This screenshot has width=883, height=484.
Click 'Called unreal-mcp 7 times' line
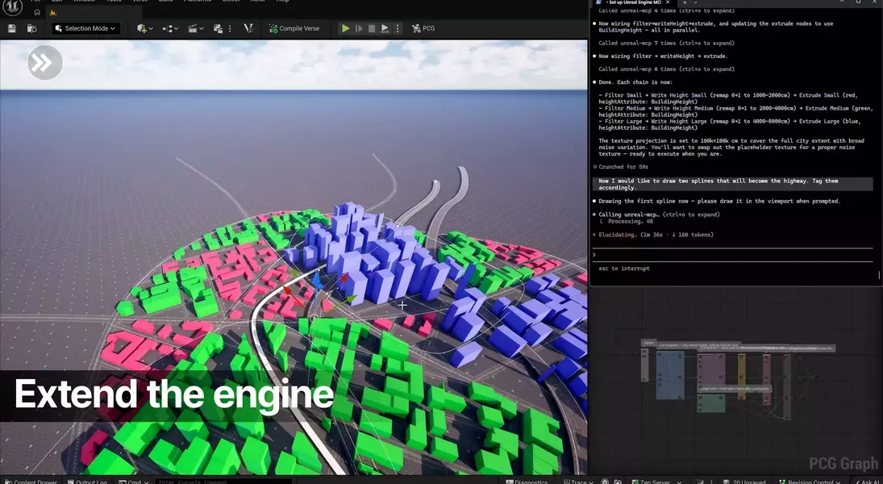coord(666,43)
